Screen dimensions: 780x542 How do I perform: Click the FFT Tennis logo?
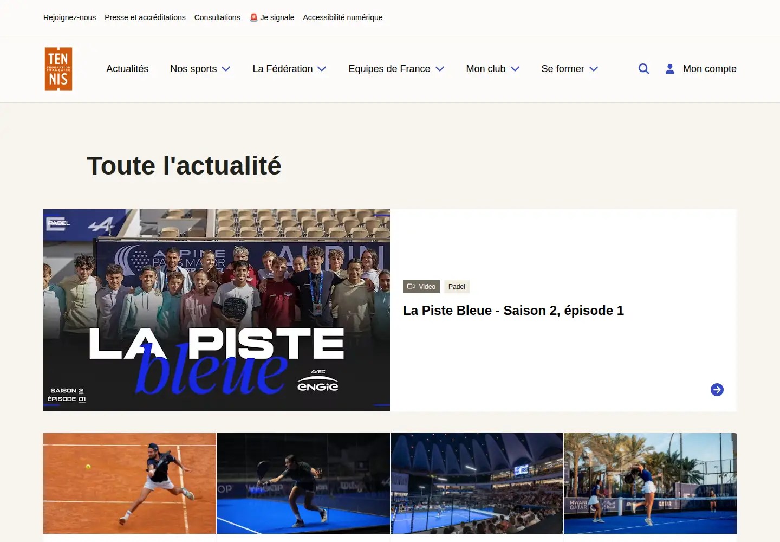(58, 69)
